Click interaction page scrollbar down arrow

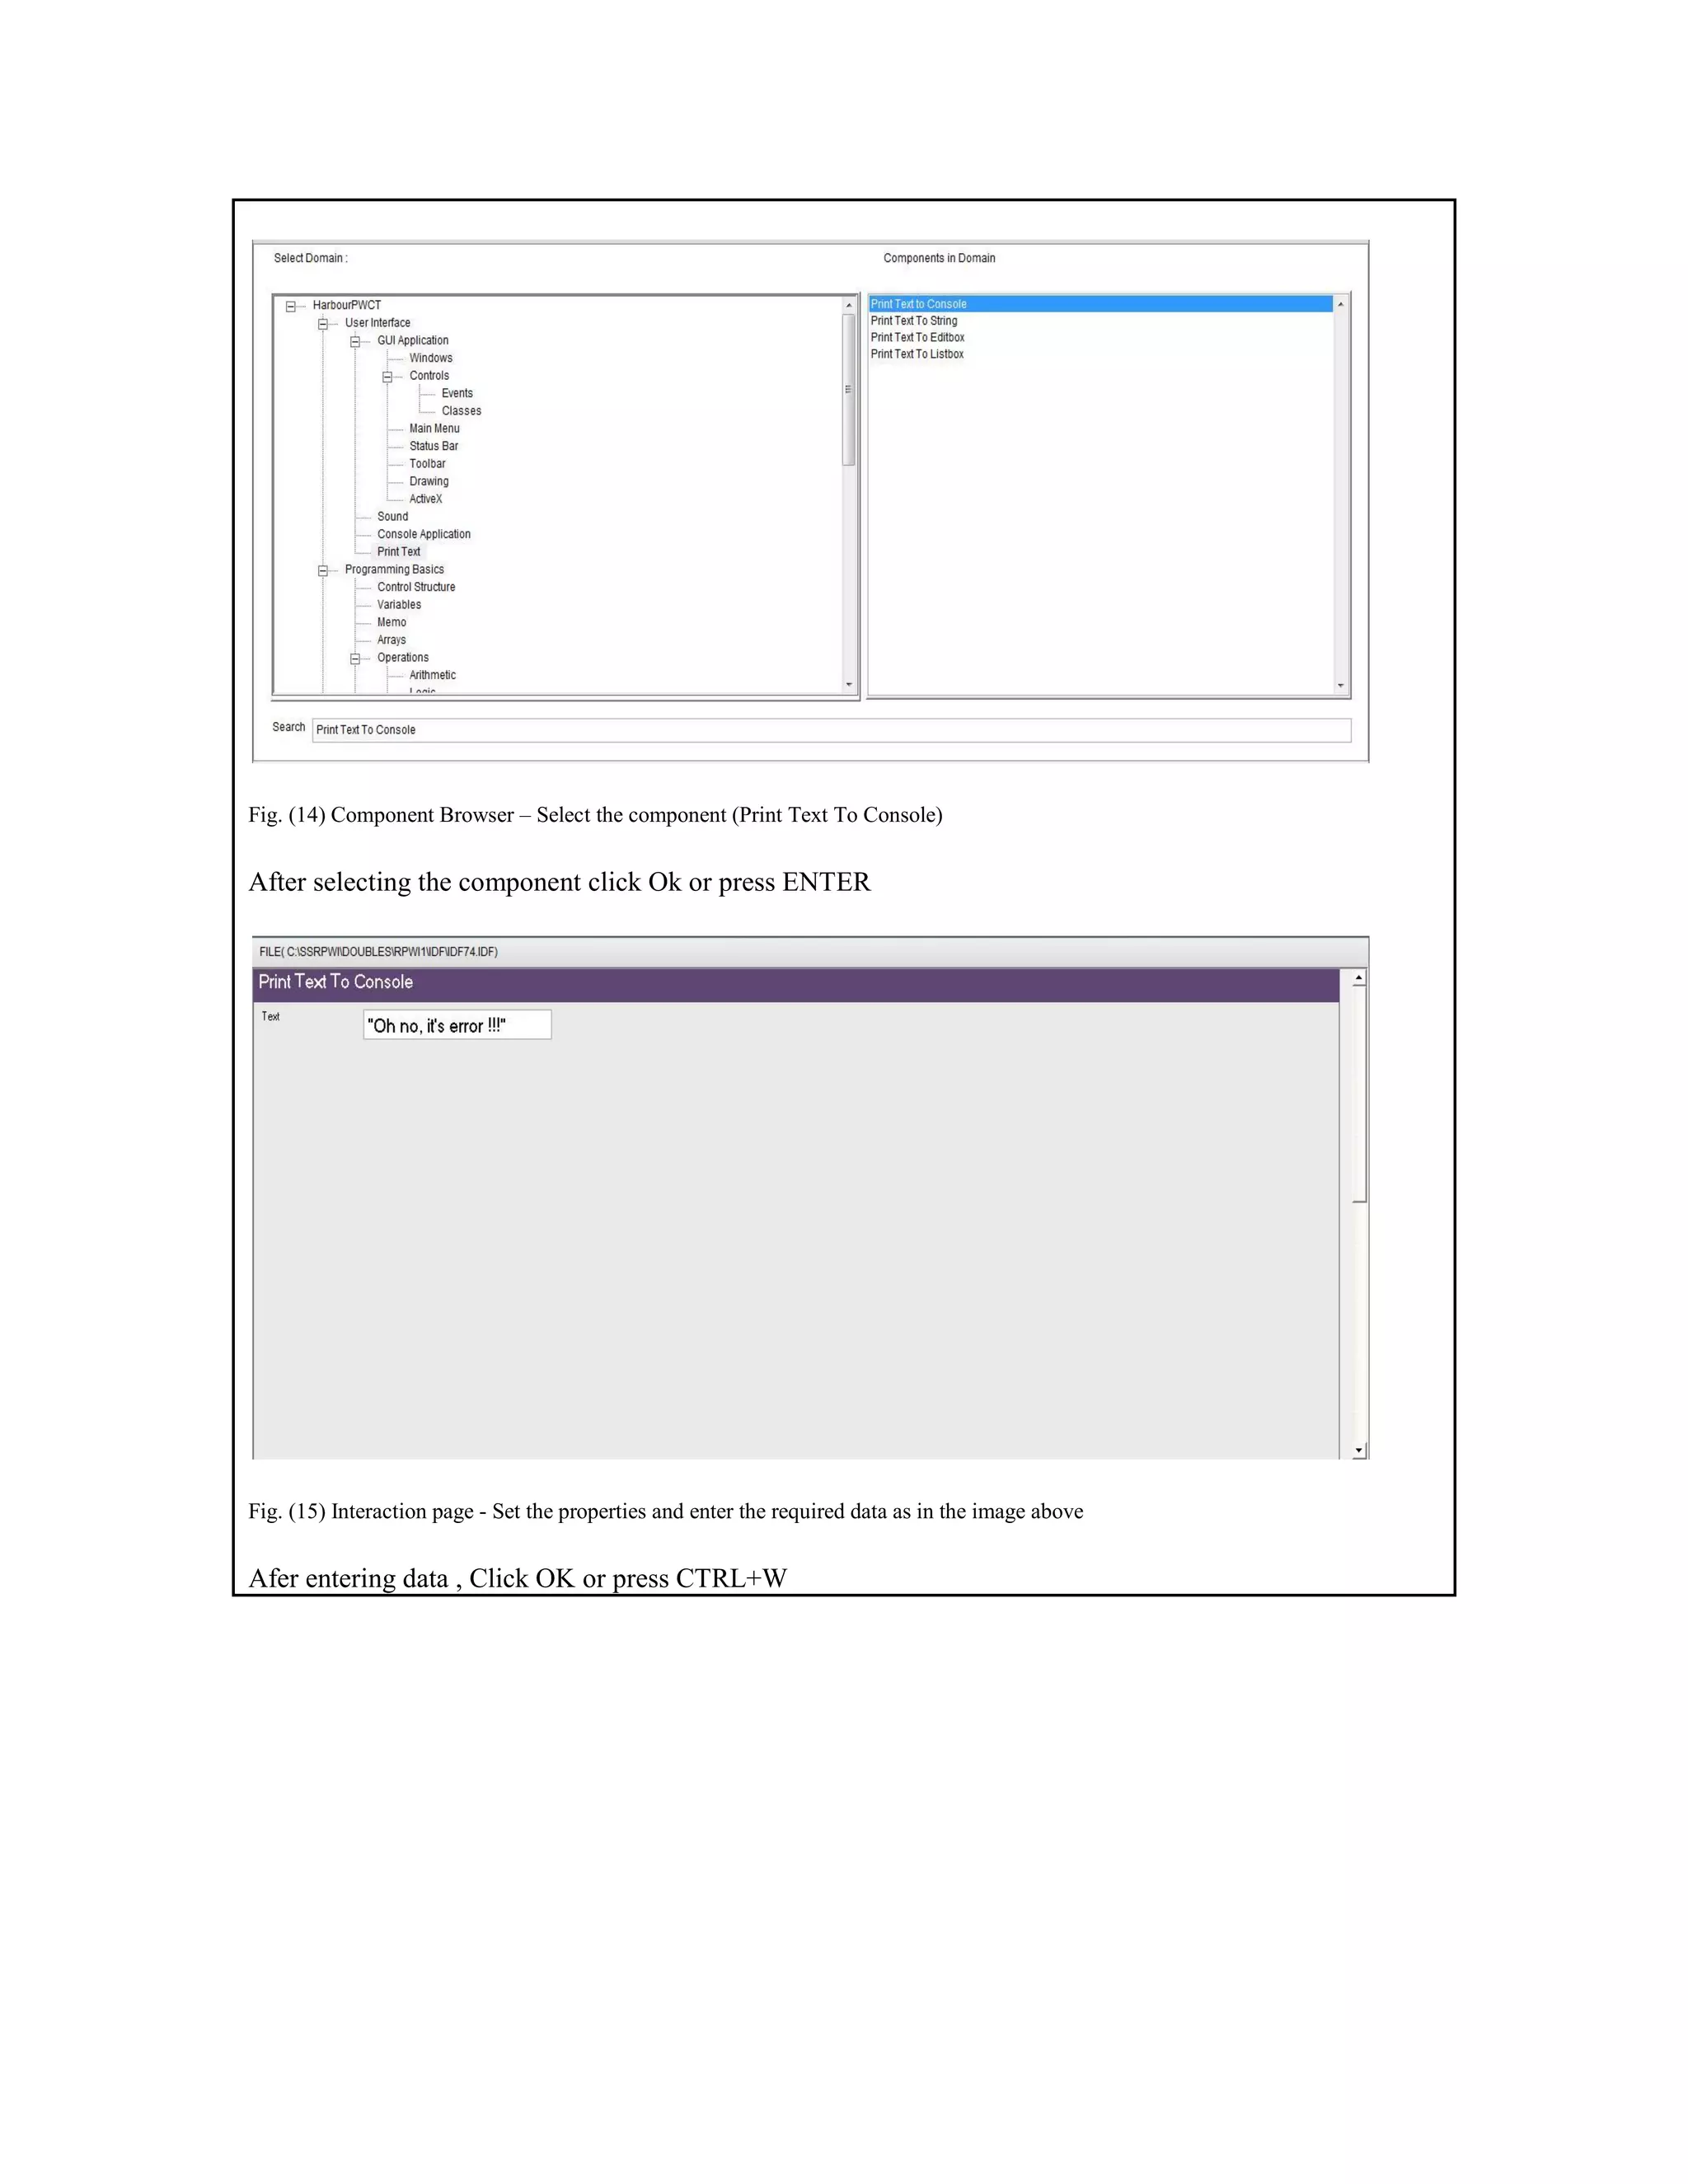1359,1450
